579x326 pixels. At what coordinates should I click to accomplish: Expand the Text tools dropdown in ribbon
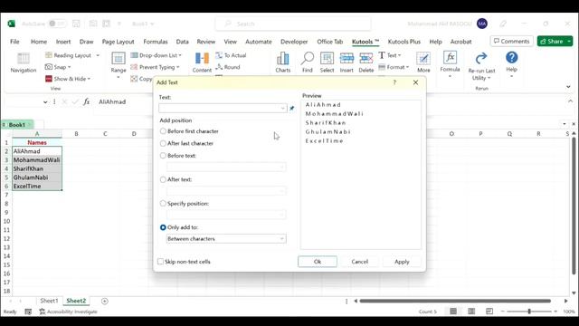pyautogui.click(x=399, y=55)
